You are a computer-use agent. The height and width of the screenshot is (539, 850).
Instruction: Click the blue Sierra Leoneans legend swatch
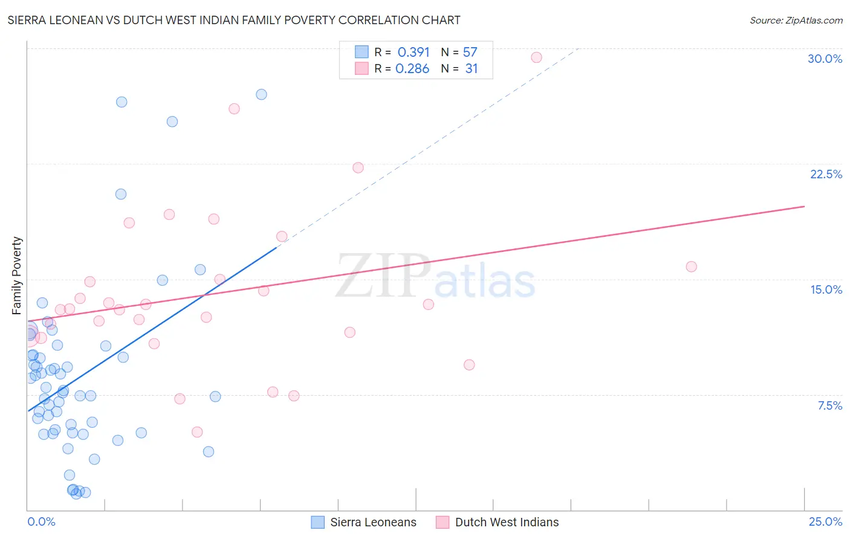pos(318,522)
